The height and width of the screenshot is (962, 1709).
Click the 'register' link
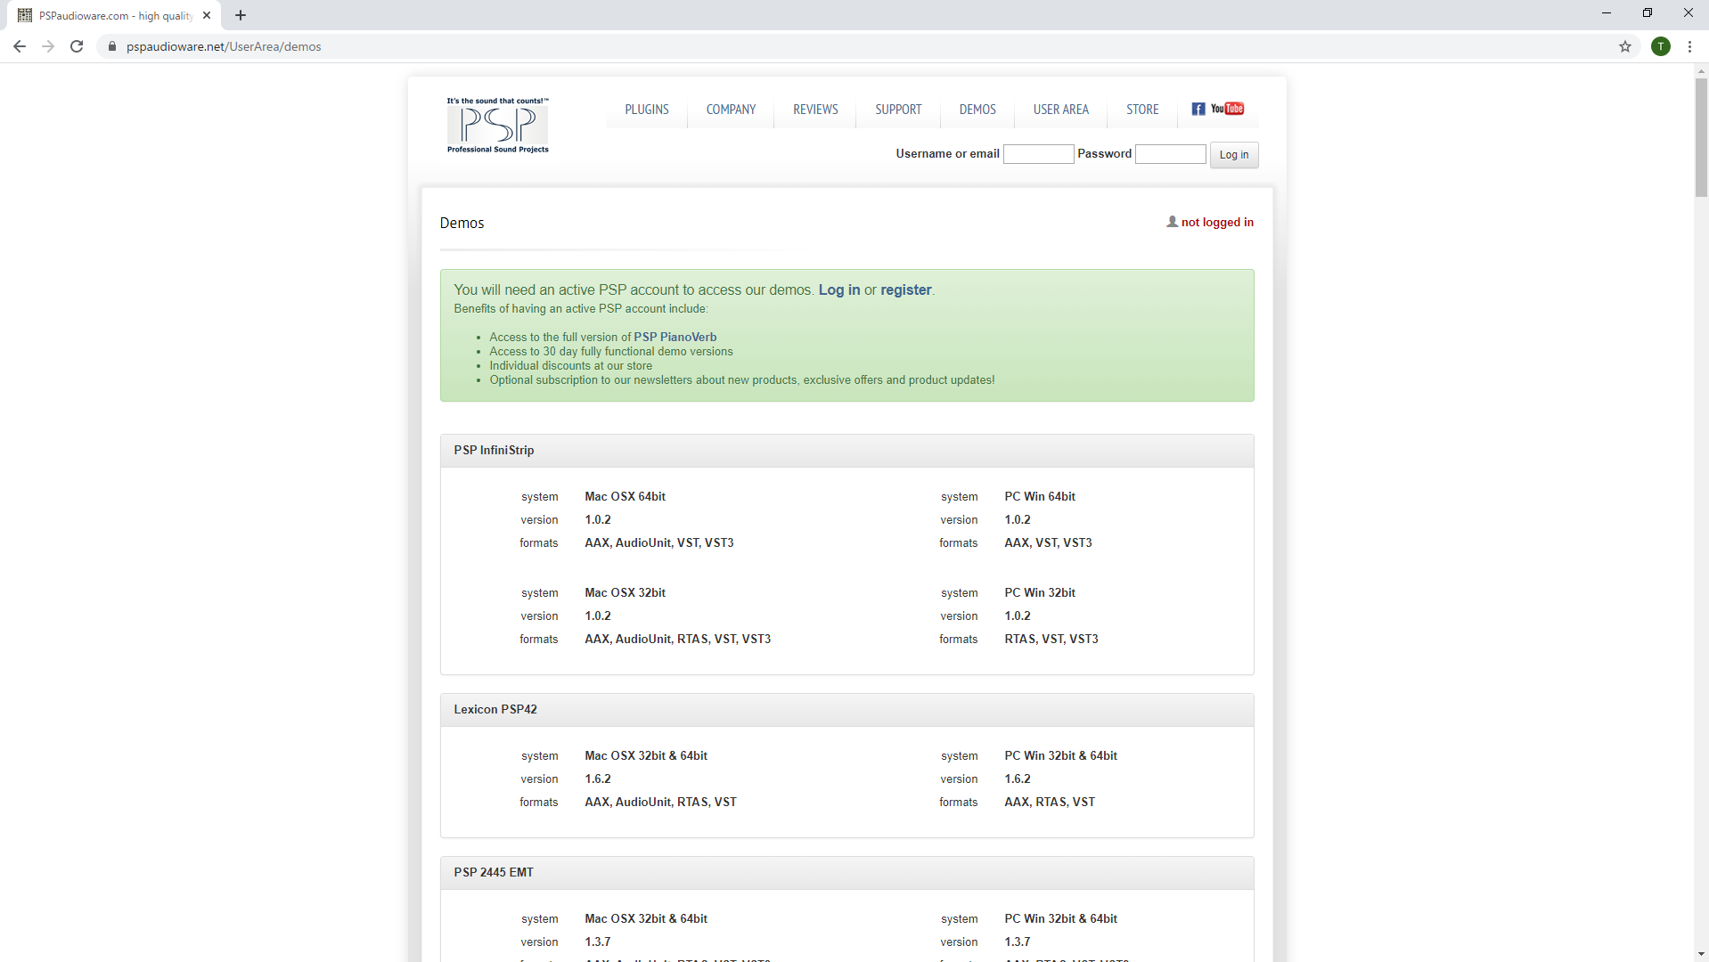(905, 289)
